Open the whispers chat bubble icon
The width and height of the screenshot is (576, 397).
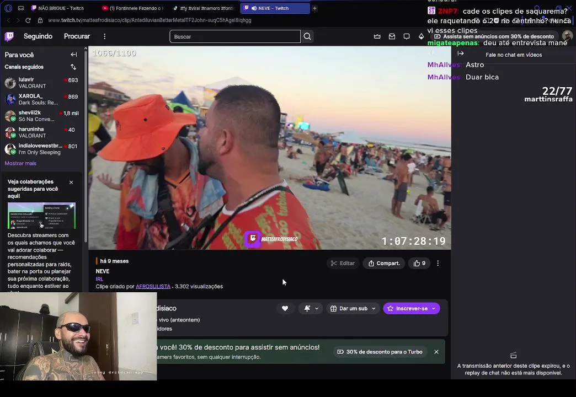tap(407, 36)
